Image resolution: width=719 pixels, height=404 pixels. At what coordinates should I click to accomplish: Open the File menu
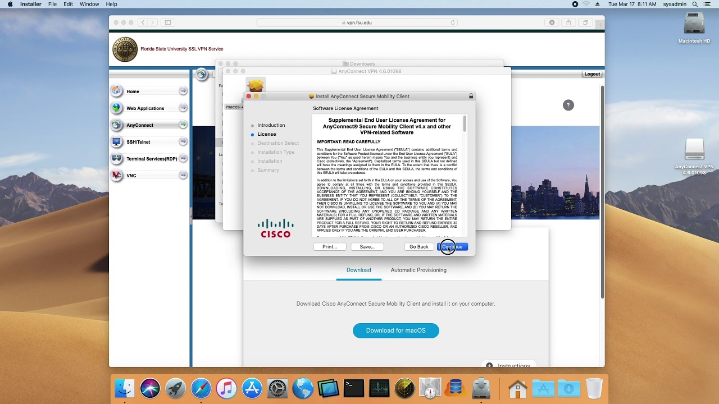point(52,4)
